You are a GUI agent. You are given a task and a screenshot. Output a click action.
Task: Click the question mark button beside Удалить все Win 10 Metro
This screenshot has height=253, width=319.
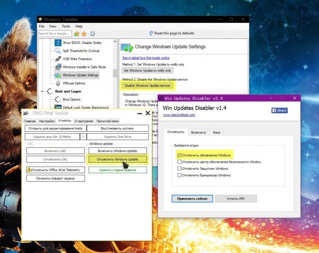click(83, 137)
